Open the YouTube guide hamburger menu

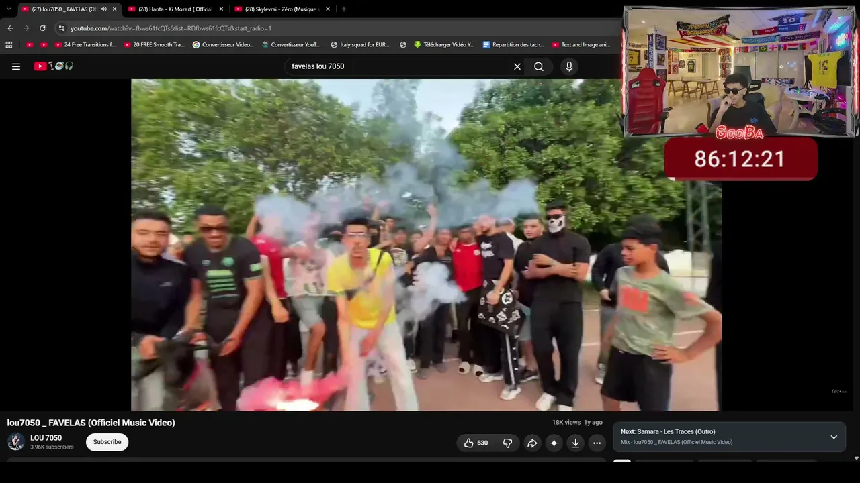coord(16,66)
